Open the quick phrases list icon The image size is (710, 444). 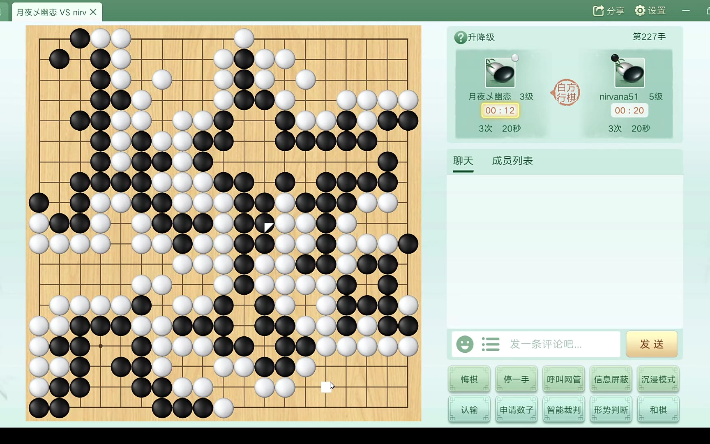(x=491, y=344)
